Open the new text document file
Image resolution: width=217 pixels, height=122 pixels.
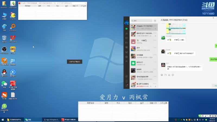pyautogui.click(x=13, y=96)
